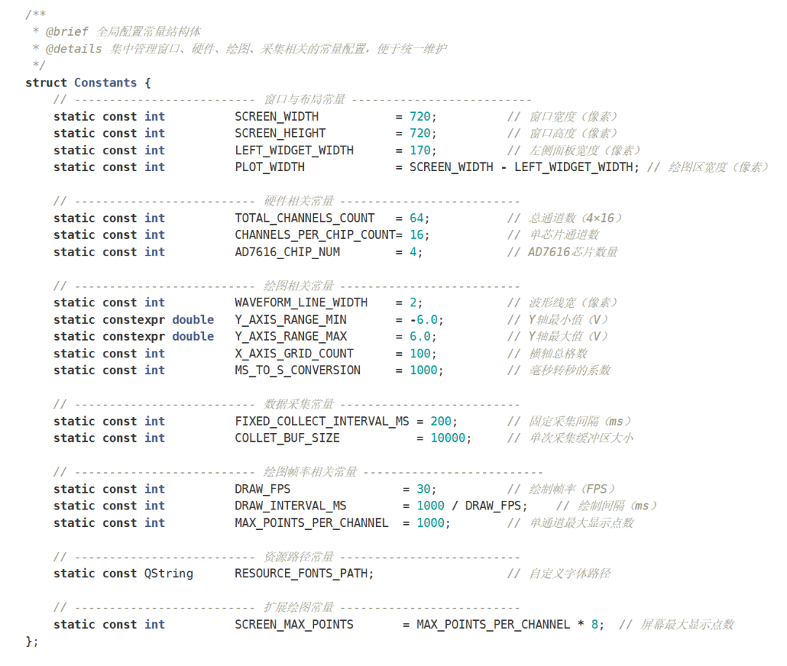The image size is (787, 666).
Task: Click the value 64
Action: coord(416,218)
